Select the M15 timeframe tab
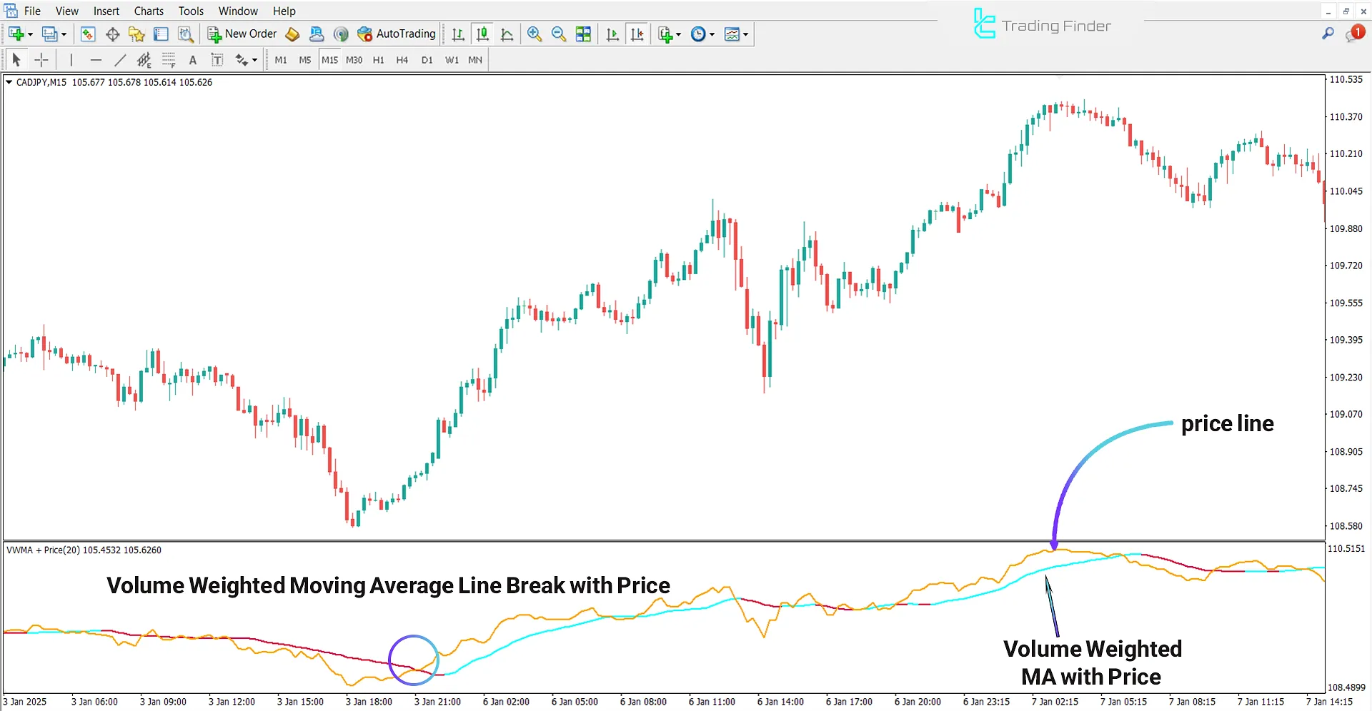This screenshot has width=1372, height=711. (329, 60)
